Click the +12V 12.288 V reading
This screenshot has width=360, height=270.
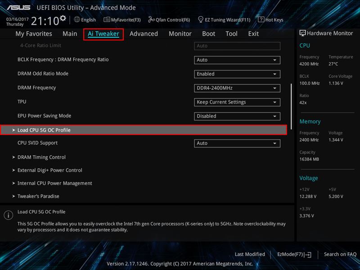tap(308, 197)
